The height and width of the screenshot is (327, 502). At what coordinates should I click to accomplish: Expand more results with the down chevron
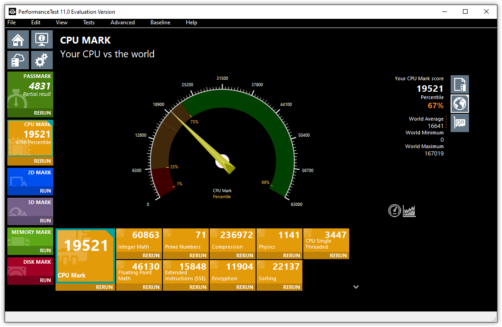point(356,286)
